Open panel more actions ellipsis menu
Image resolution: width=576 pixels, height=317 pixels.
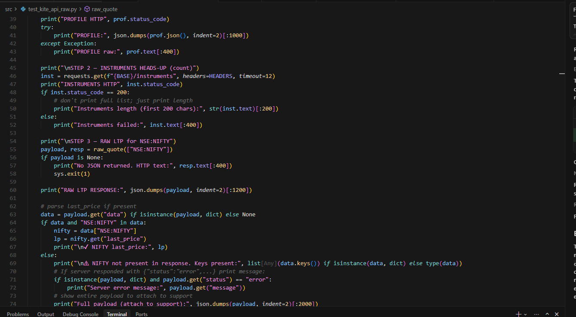[537, 314]
